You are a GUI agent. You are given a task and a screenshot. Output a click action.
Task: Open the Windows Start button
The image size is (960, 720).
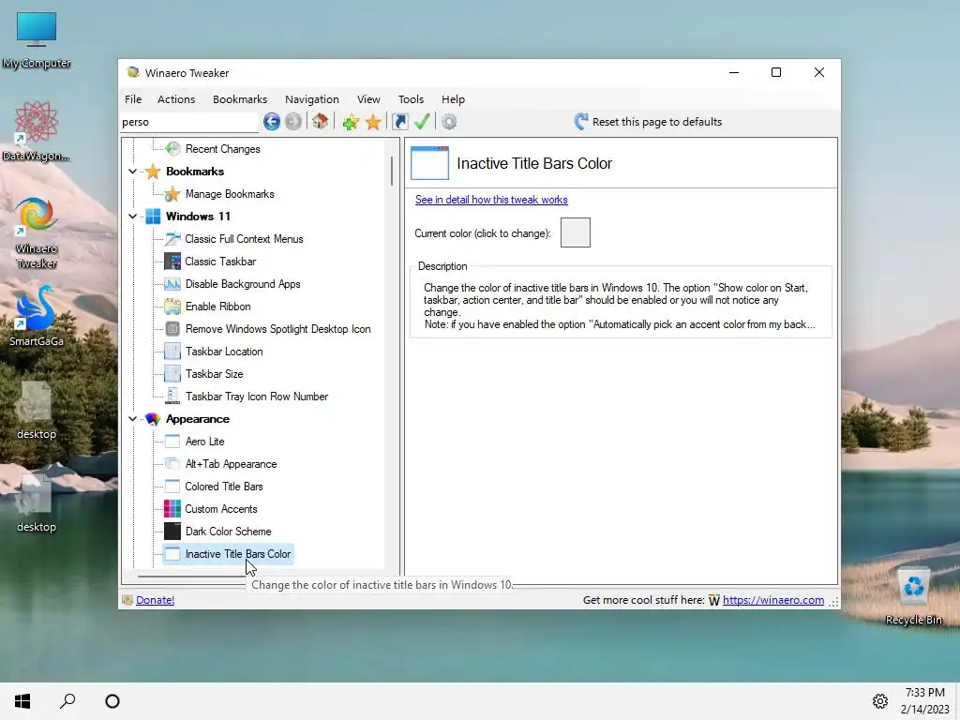pos(22,701)
